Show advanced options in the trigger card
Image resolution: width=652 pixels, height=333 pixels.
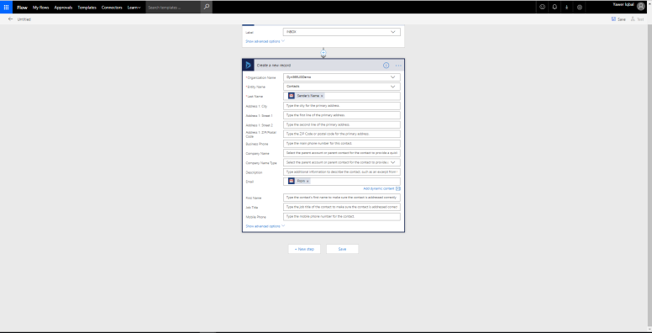[x=265, y=41]
